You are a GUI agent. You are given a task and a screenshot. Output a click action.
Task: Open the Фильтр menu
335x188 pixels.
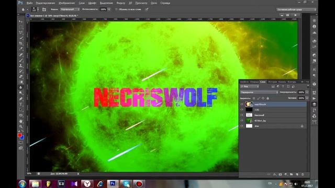click(x=121, y=3)
